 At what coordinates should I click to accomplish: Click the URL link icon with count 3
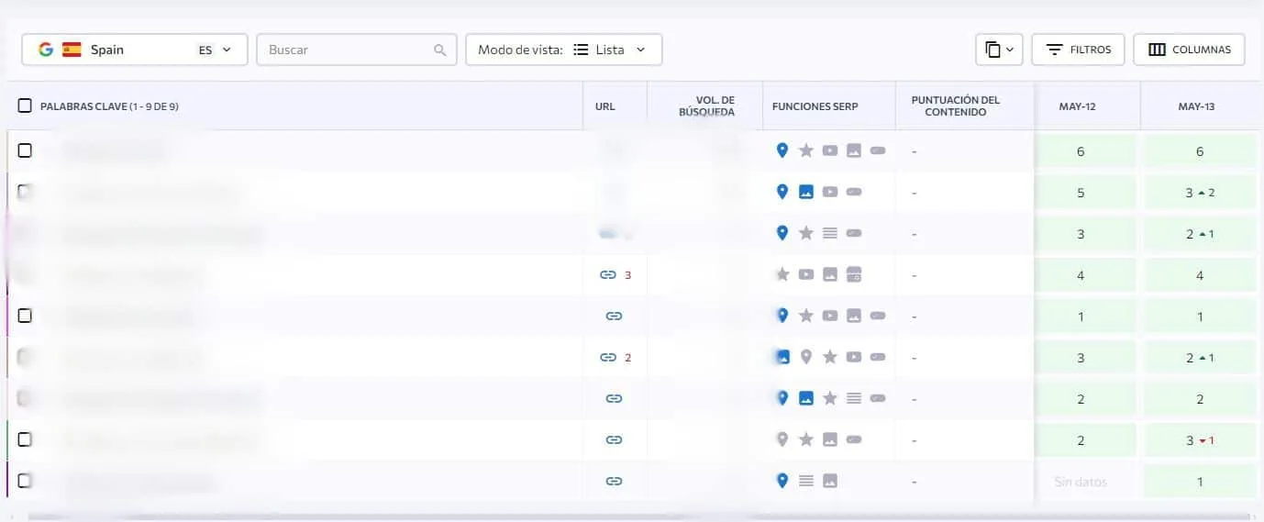click(x=607, y=274)
